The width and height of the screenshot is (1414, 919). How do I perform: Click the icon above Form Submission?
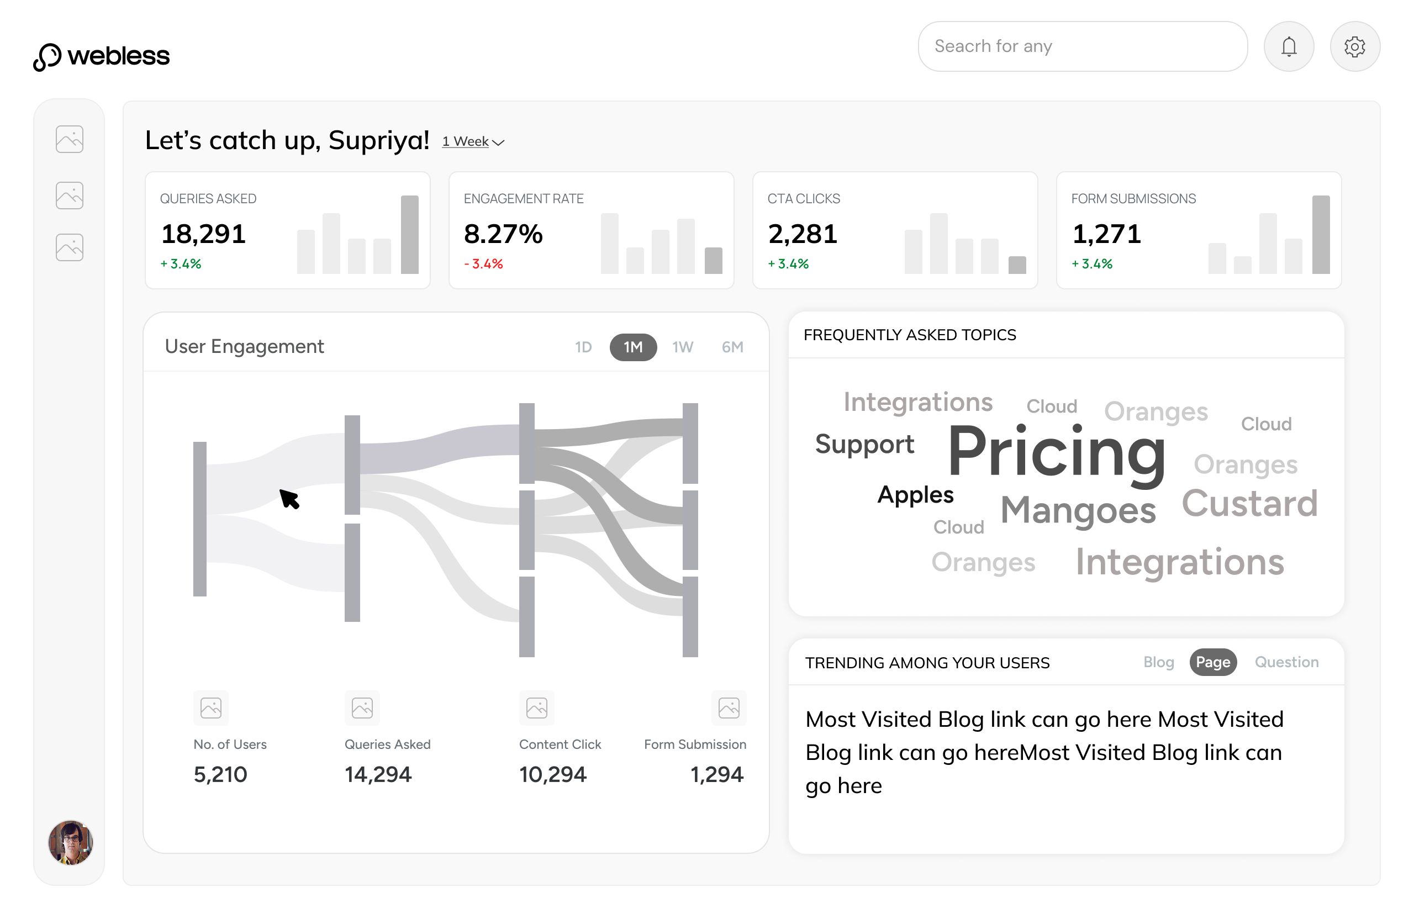tap(729, 707)
